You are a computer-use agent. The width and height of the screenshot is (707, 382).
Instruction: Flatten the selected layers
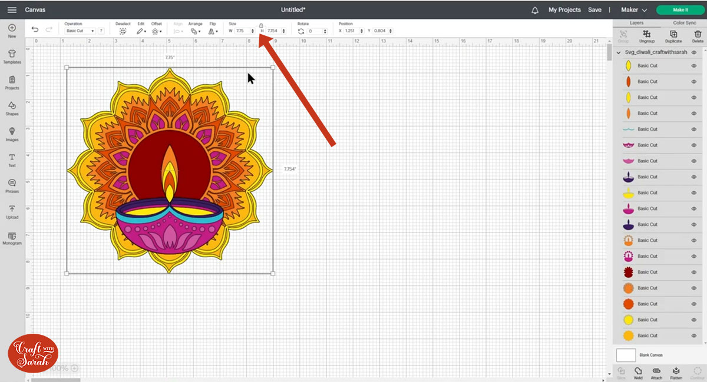(676, 373)
